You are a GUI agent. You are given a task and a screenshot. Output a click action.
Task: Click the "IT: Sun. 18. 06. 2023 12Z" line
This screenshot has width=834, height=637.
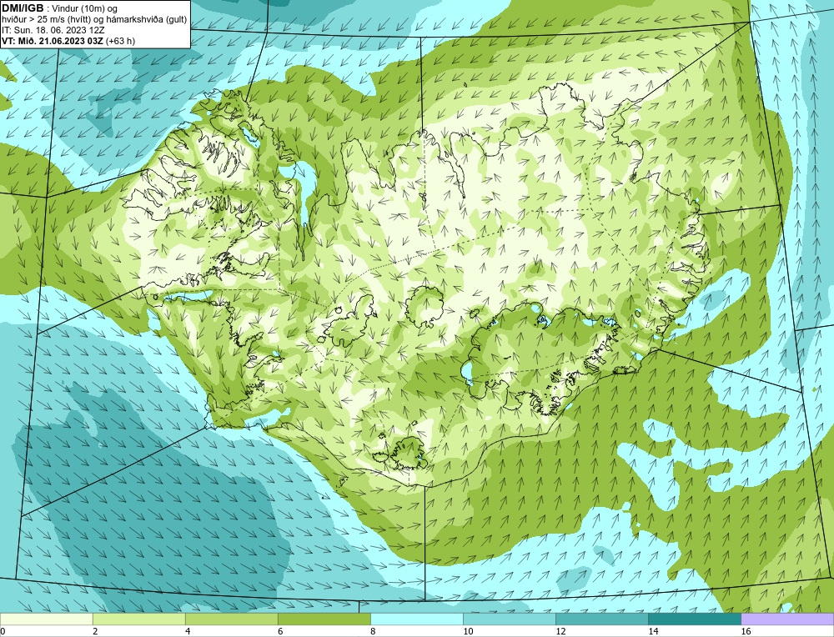pyautogui.click(x=53, y=30)
